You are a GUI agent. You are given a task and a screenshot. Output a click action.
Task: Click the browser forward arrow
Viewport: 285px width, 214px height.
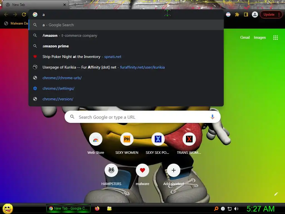(x=15, y=14)
